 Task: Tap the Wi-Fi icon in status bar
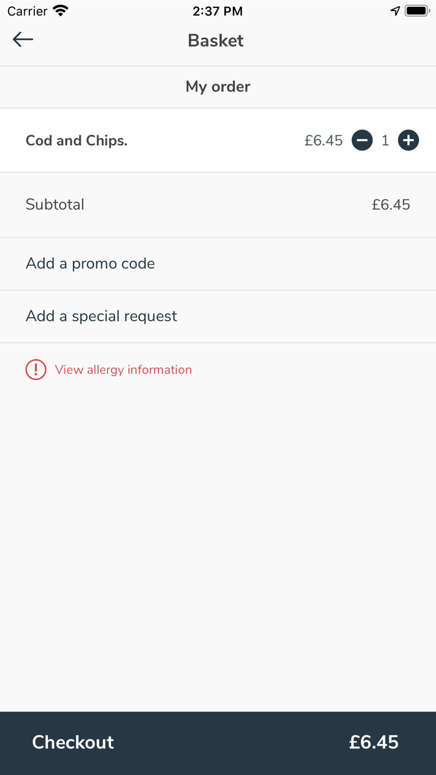(60, 11)
